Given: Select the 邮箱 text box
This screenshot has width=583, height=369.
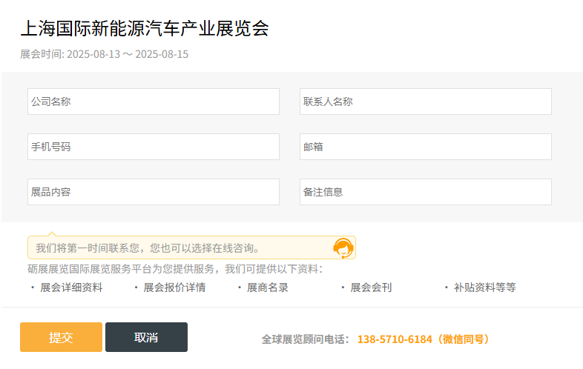Looking at the screenshot, I should pos(426,147).
